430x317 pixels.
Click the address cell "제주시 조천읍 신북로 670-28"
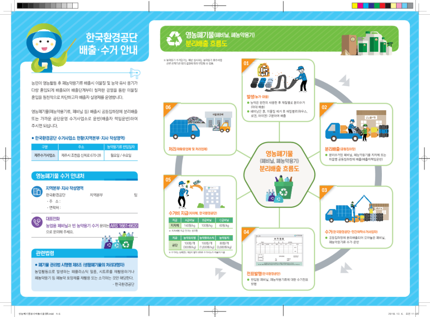click(81, 155)
